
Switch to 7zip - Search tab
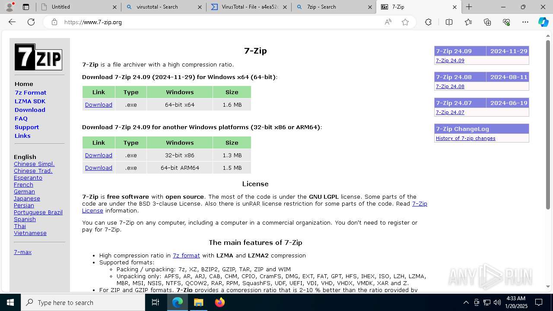point(334,7)
